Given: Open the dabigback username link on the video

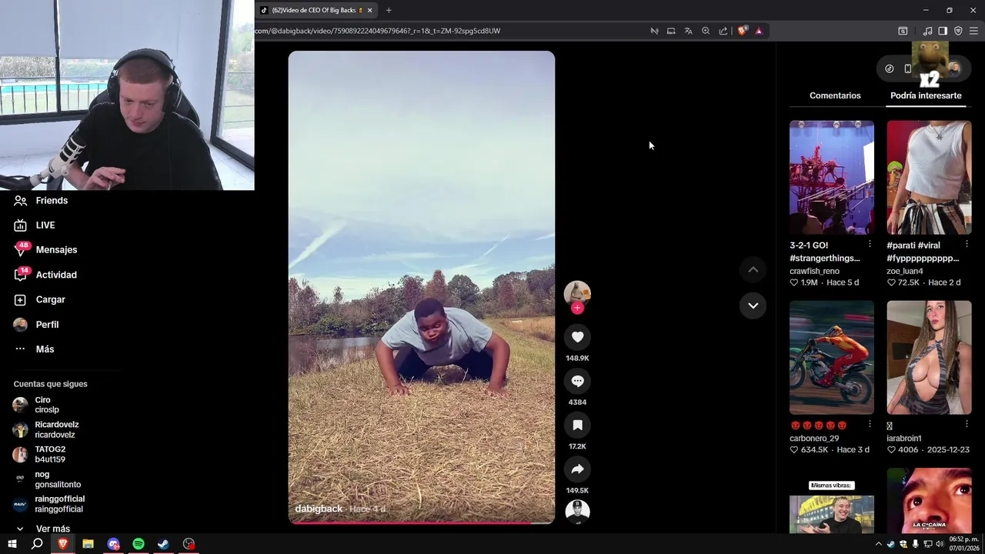Looking at the screenshot, I should pos(319,509).
